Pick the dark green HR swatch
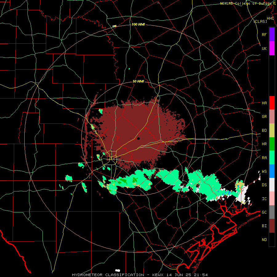Image resolution: width=277 pixels, height=277 pixels. pyautogui.click(x=272, y=144)
